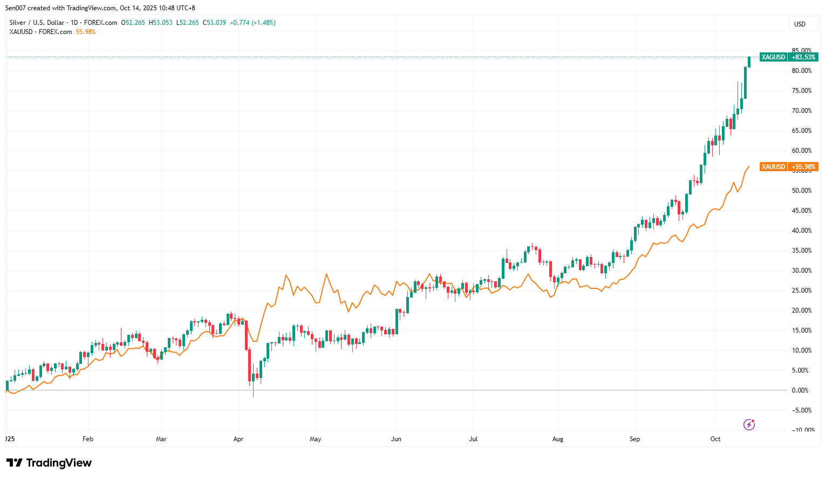Viewport: 826px width, 479px height.
Task: Click the Oct label on time axis
Action: pos(715,439)
